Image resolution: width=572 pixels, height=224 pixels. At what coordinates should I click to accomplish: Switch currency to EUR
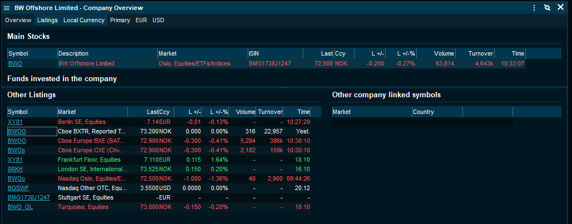pos(141,20)
